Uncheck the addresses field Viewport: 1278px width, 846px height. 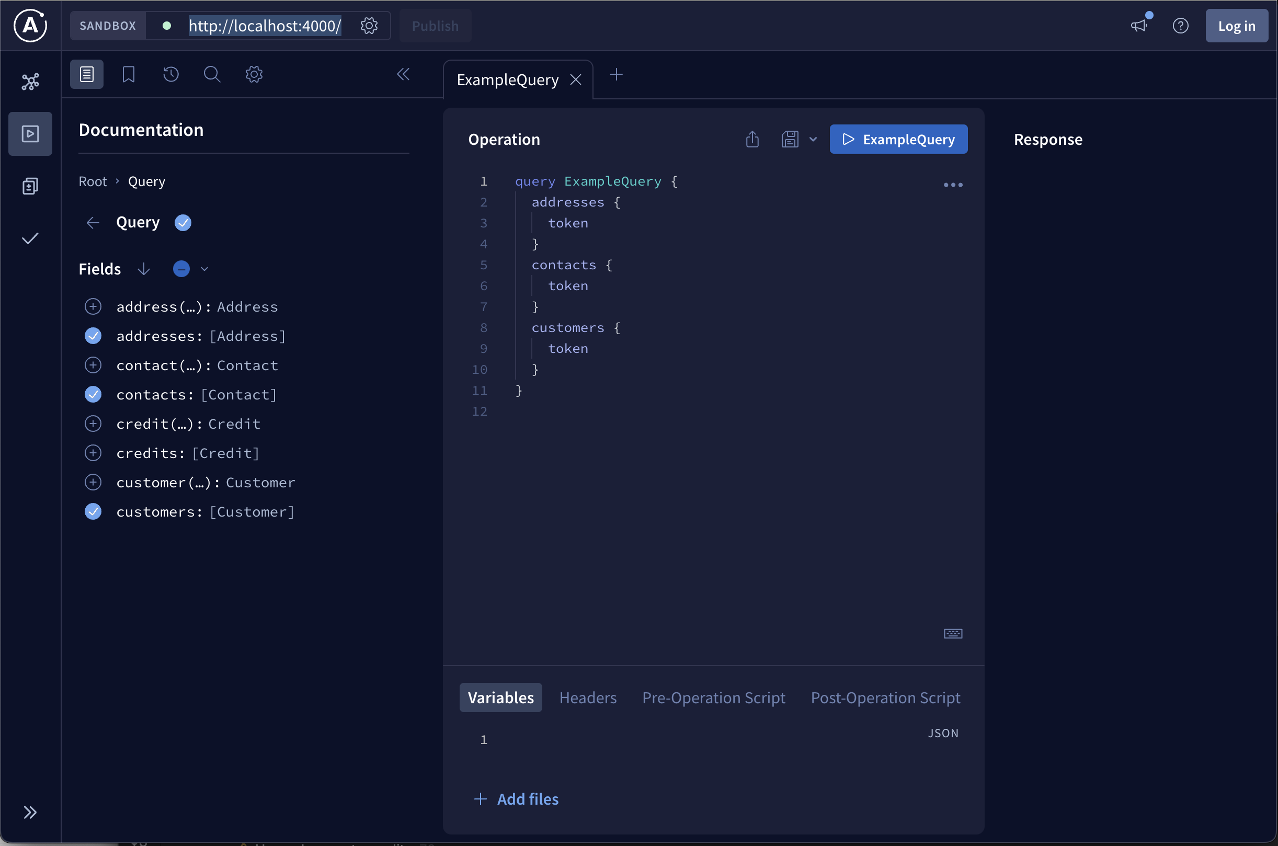[x=93, y=336]
